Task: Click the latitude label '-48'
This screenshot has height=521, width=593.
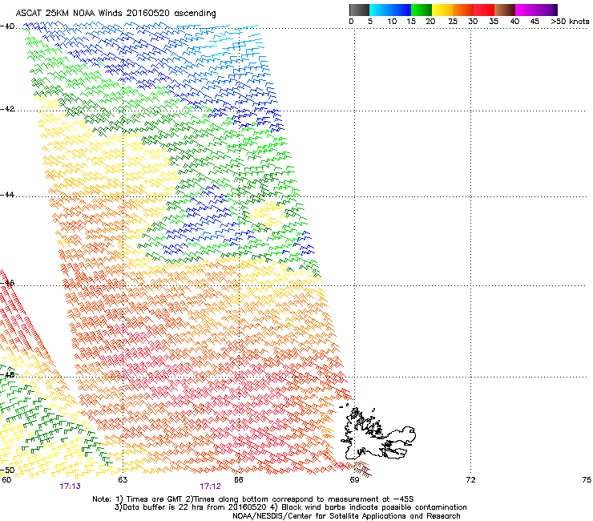Action: point(7,374)
